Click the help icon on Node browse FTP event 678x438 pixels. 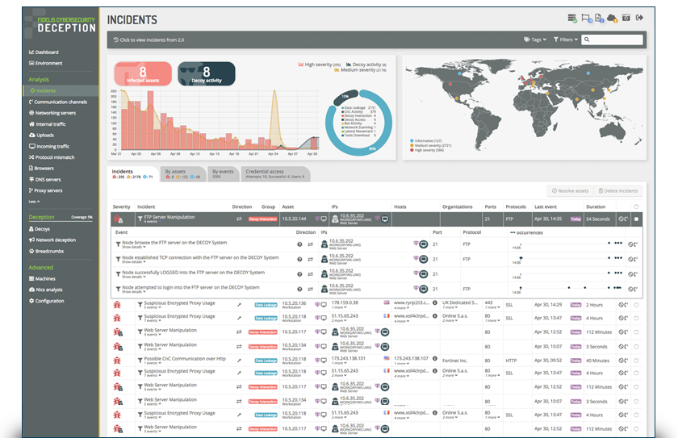[x=299, y=244]
